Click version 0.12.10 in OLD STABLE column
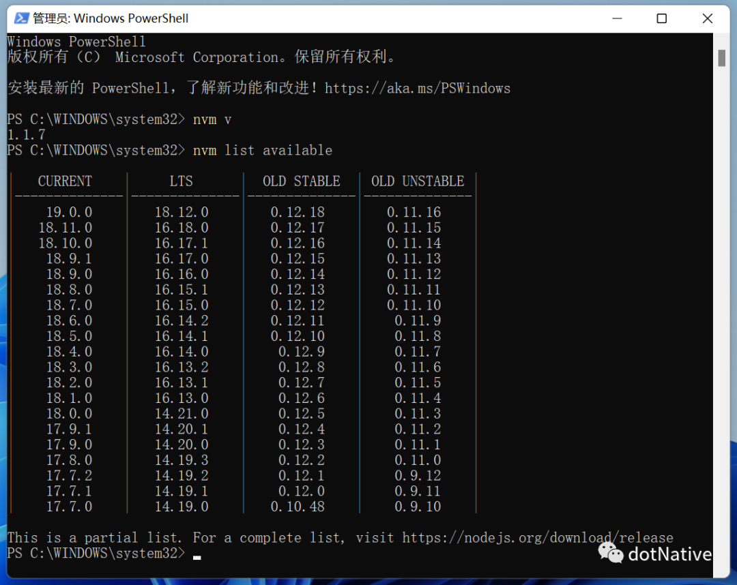The height and width of the screenshot is (585, 737). point(298,336)
